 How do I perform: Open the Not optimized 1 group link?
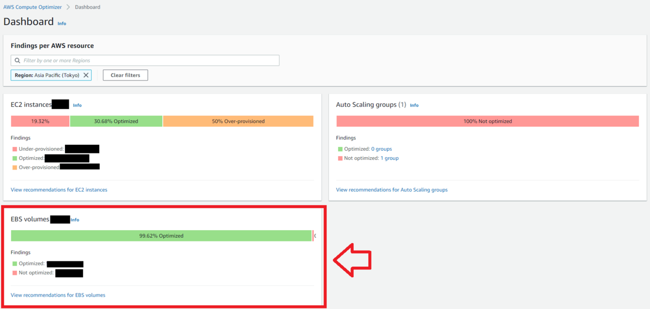(x=389, y=158)
